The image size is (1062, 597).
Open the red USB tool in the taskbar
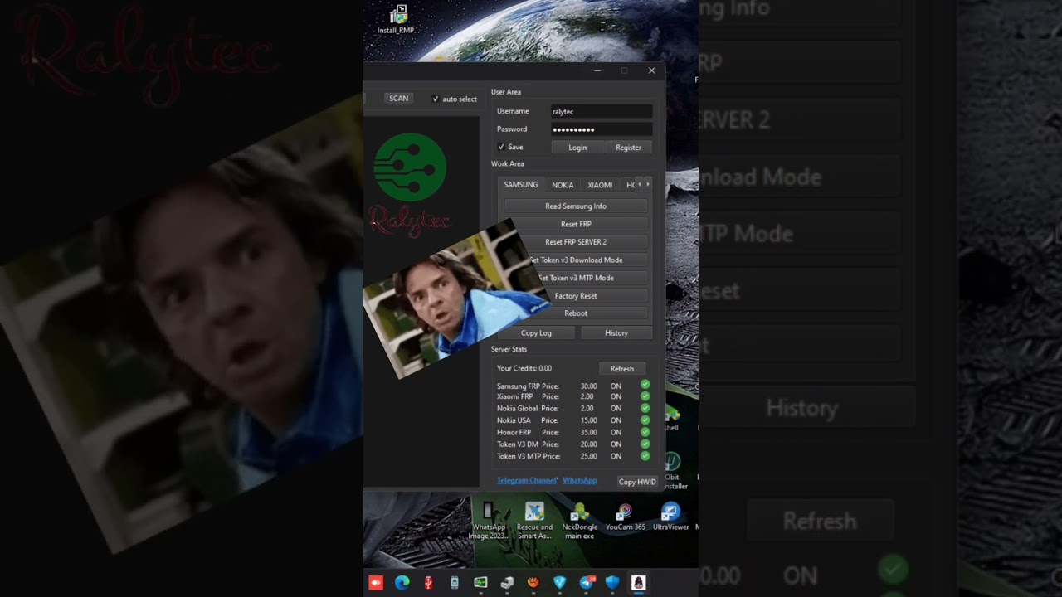point(428,583)
